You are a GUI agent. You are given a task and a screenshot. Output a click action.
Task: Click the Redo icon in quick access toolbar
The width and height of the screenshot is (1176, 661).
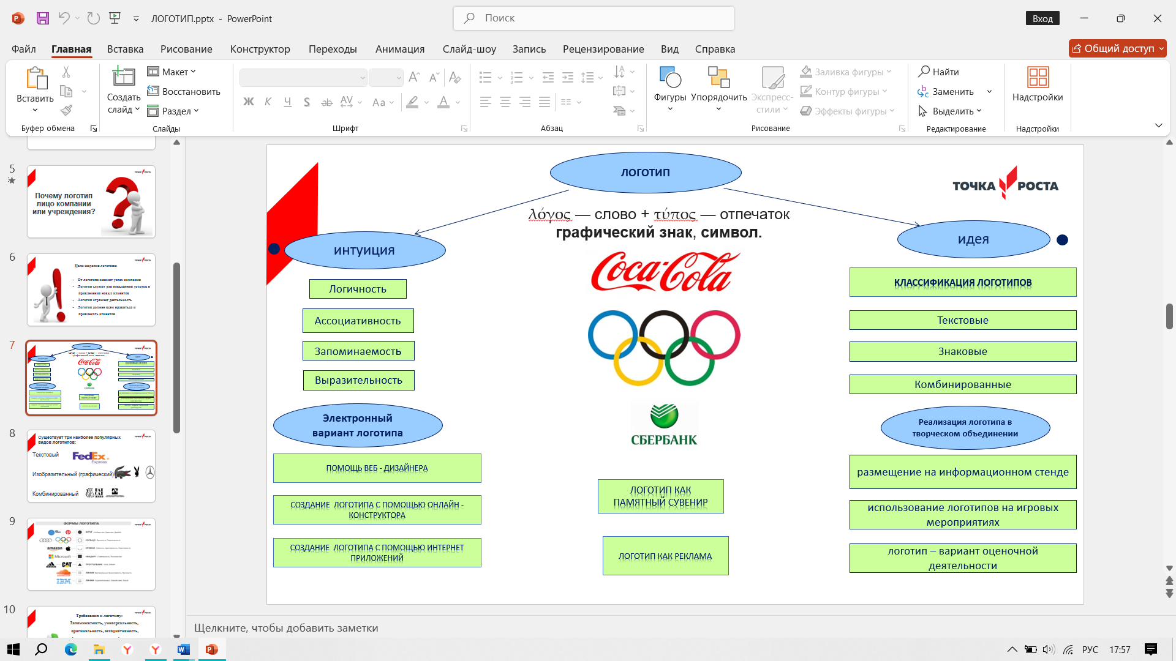click(93, 18)
